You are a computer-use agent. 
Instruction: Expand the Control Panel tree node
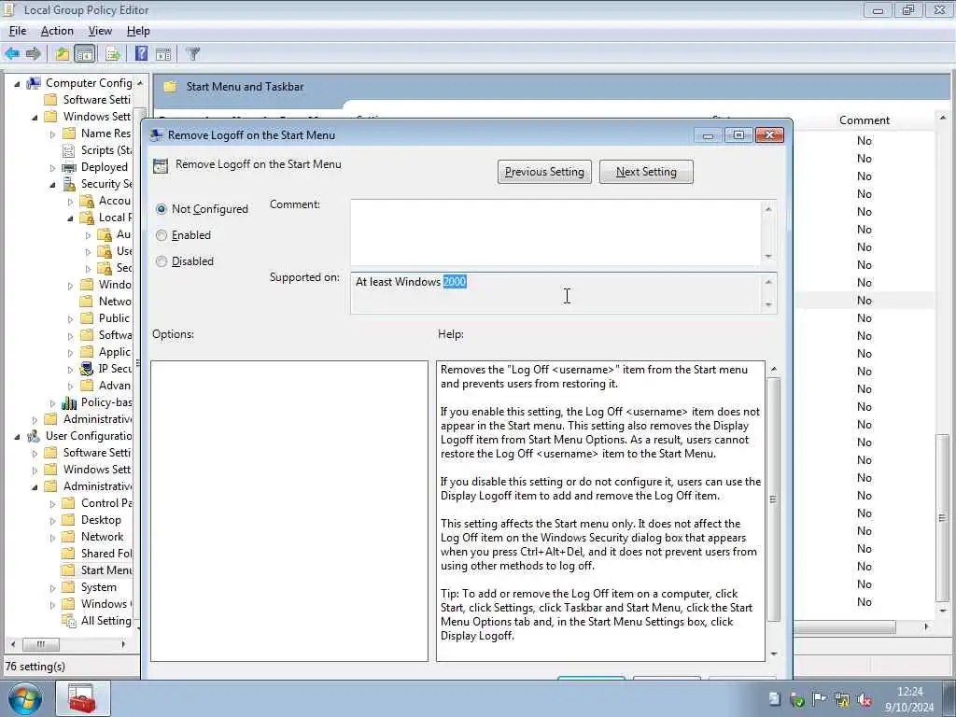52,503
